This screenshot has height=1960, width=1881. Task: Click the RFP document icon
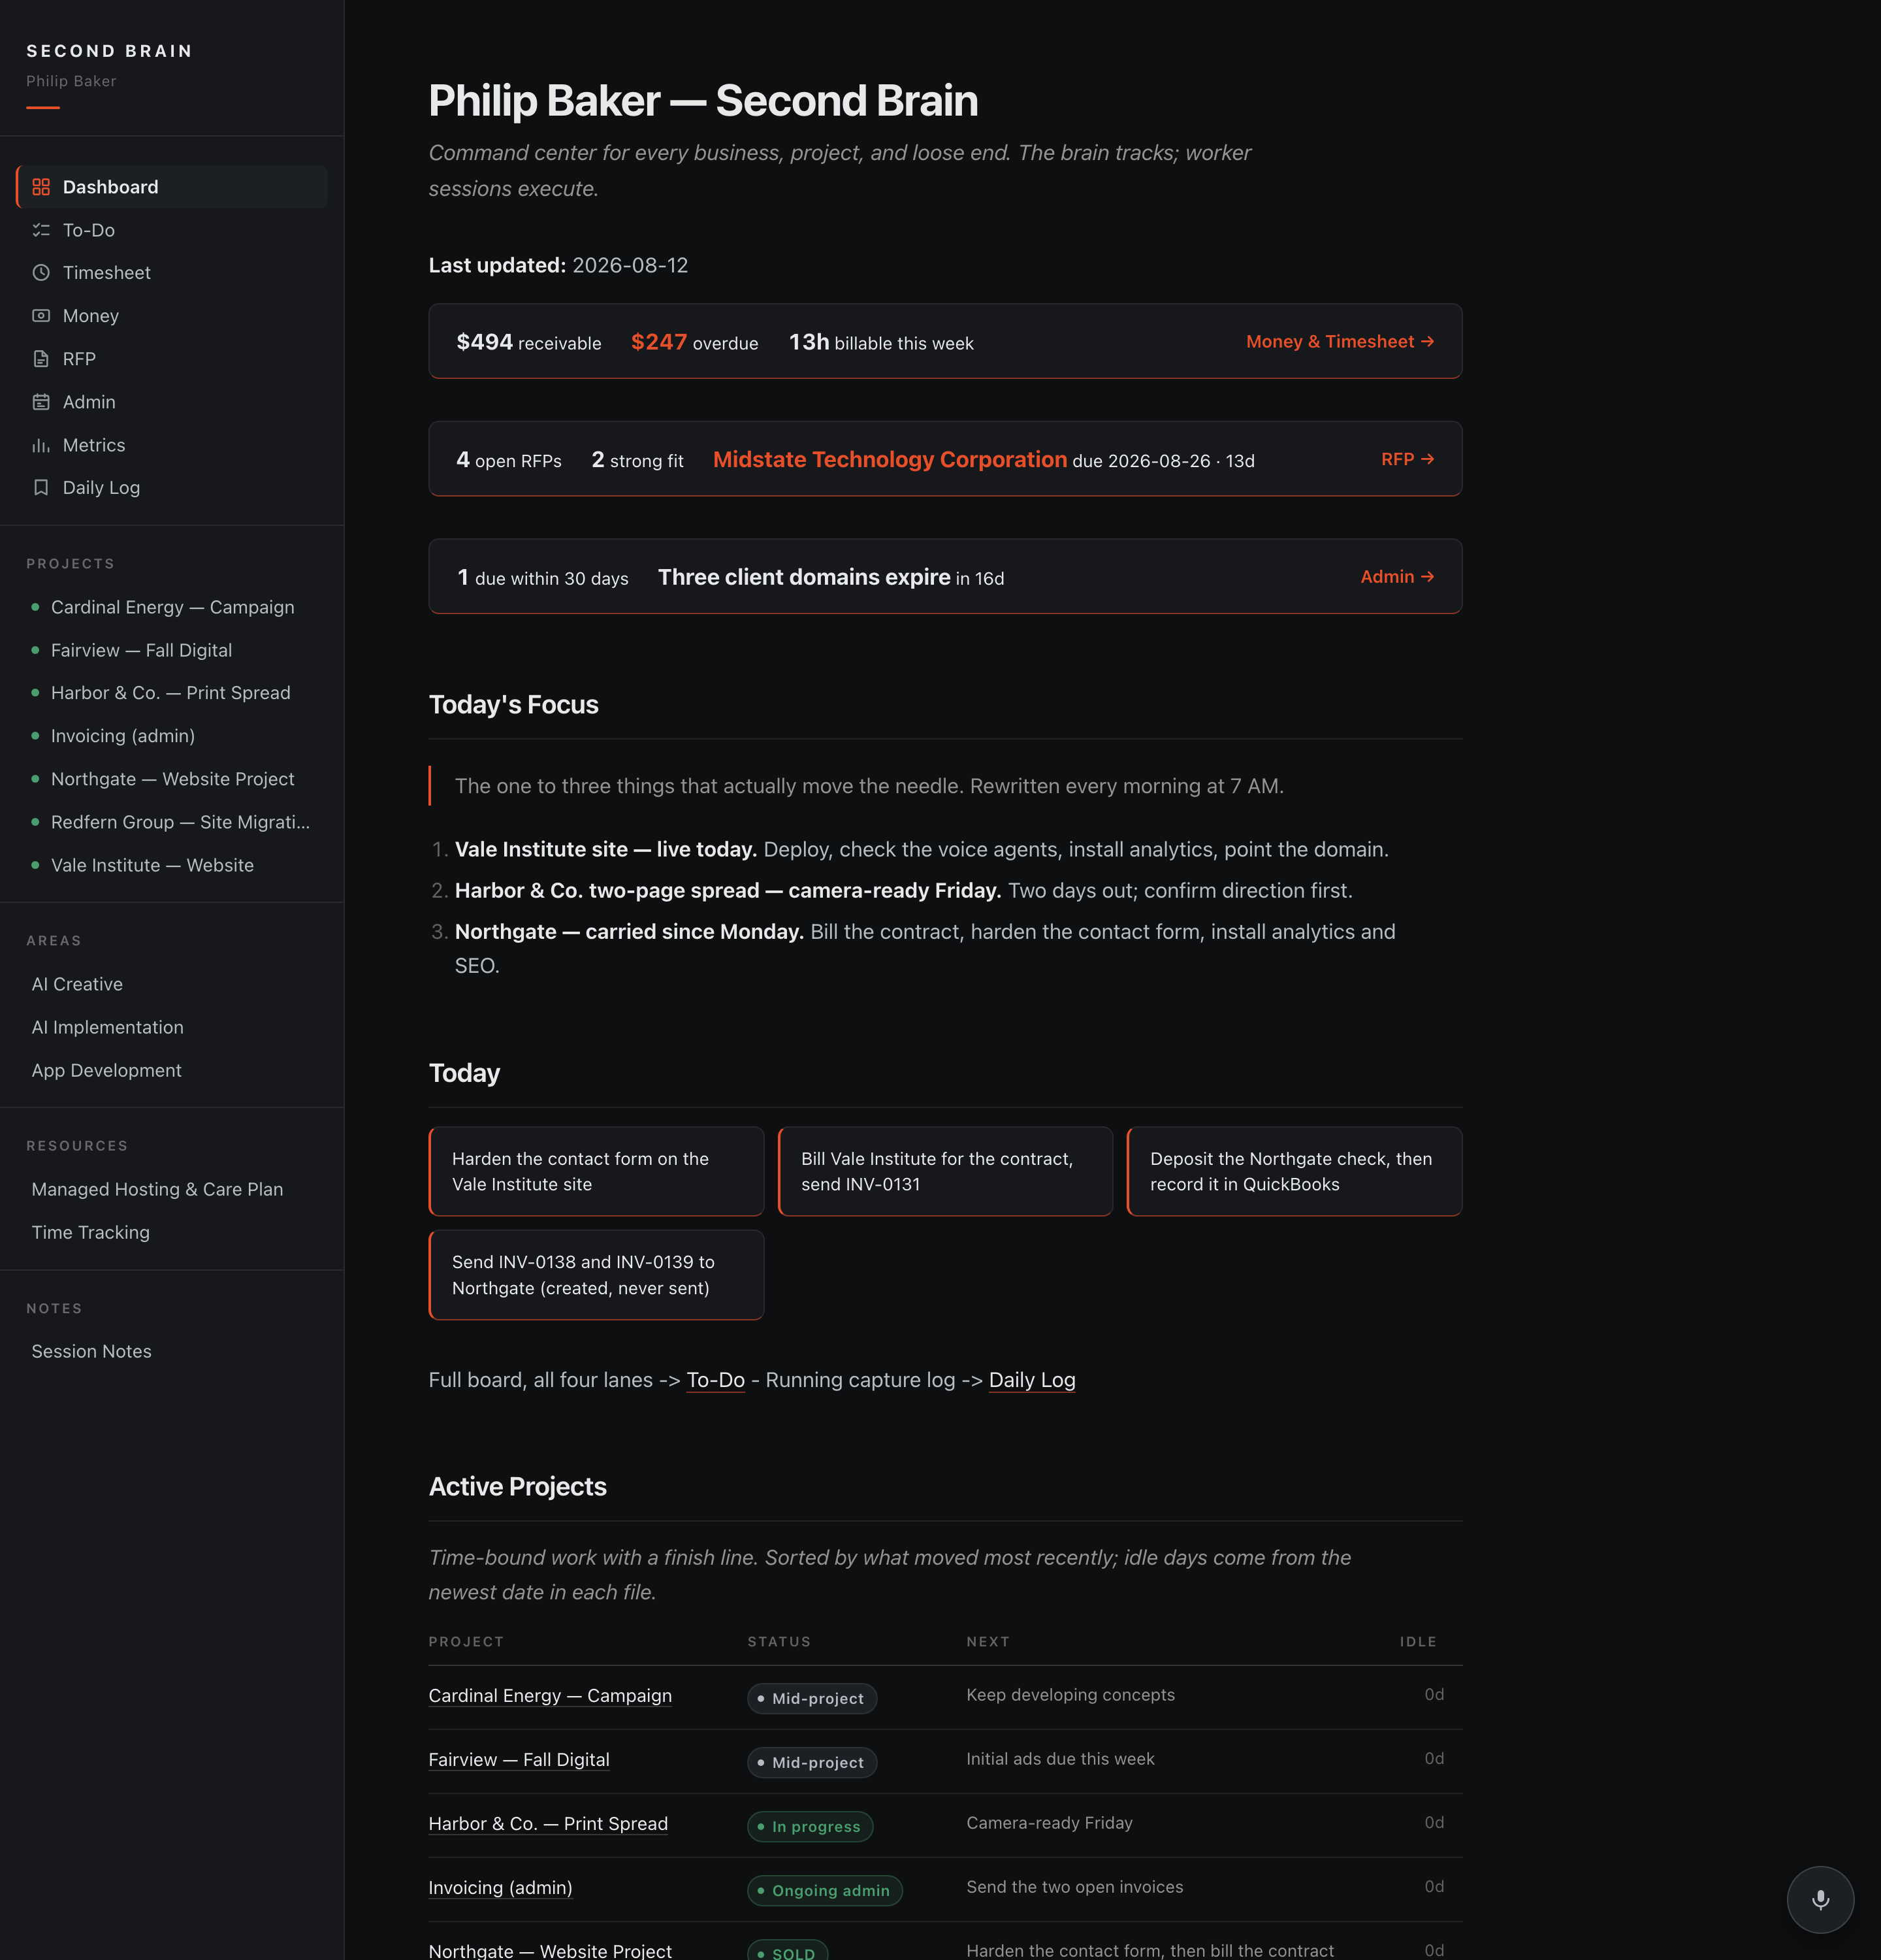point(41,359)
